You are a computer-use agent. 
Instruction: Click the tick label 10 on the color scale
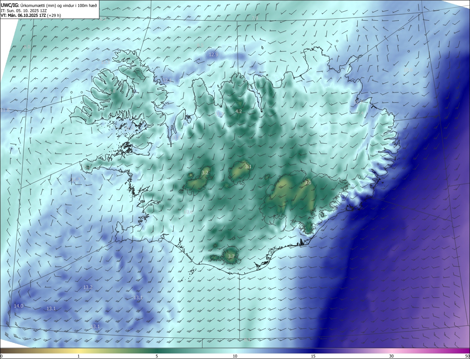click(235, 356)
